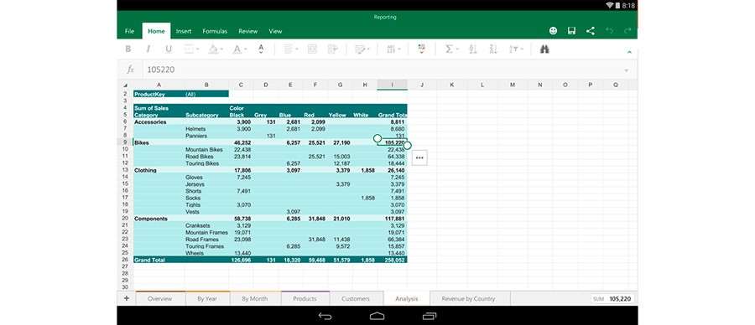Click the sort ascending icon

[473, 49]
